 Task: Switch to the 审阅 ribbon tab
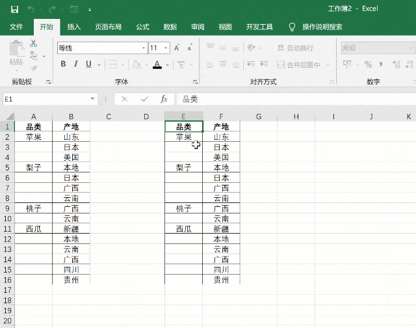198,27
